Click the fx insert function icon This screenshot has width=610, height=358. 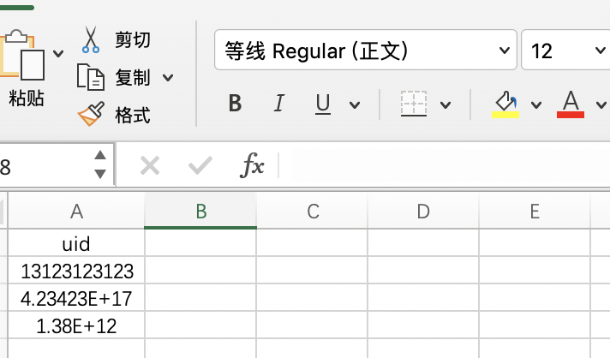(252, 165)
